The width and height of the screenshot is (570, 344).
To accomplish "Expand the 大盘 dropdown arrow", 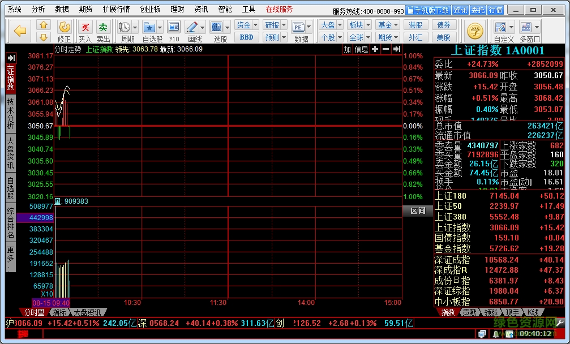I will pos(340,24).
